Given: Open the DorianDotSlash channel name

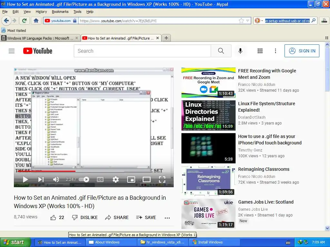Looking at the screenshot, I should point(252,117).
